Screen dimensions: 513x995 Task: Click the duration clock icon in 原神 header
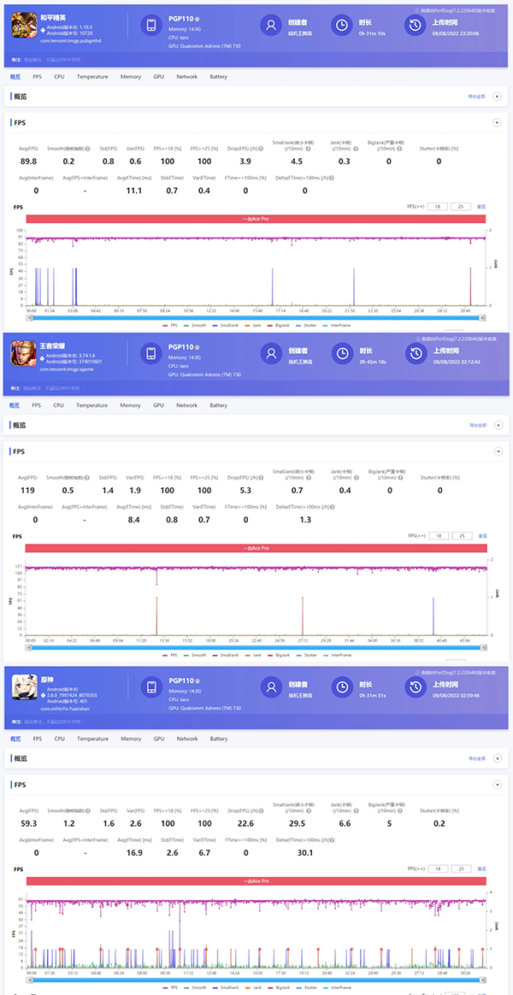click(342, 686)
